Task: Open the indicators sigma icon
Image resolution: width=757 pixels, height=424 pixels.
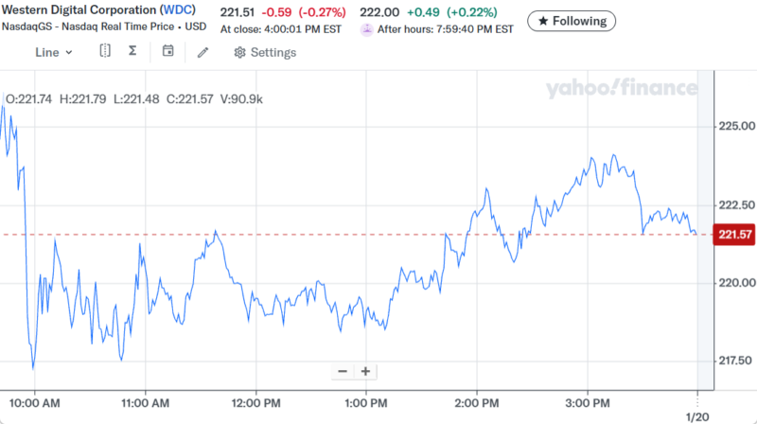Action: tap(132, 51)
